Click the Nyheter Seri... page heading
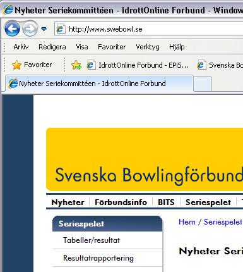 211,251
